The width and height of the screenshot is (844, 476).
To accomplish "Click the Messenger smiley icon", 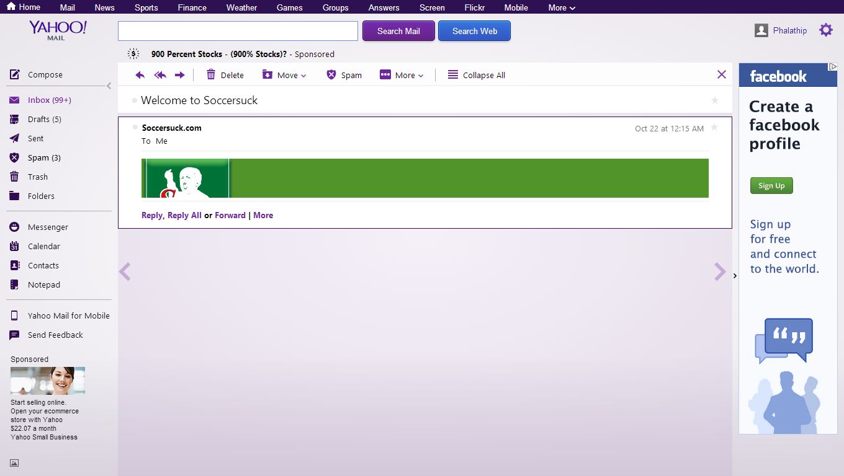I will (x=15, y=227).
